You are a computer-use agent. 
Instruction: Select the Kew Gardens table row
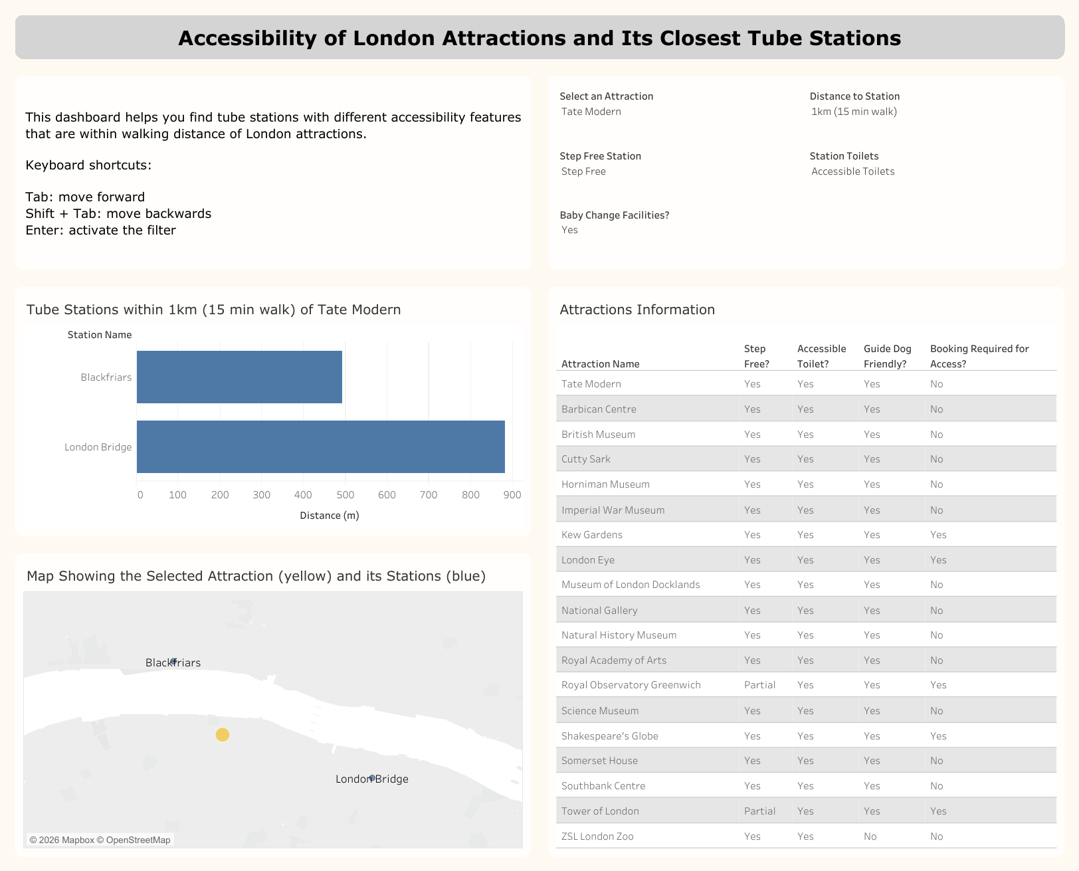(x=592, y=535)
